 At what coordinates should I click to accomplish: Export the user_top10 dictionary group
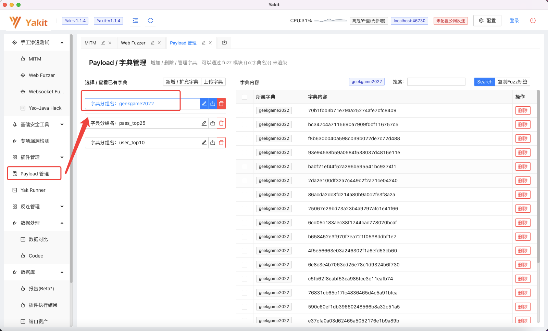click(x=213, y=143)
